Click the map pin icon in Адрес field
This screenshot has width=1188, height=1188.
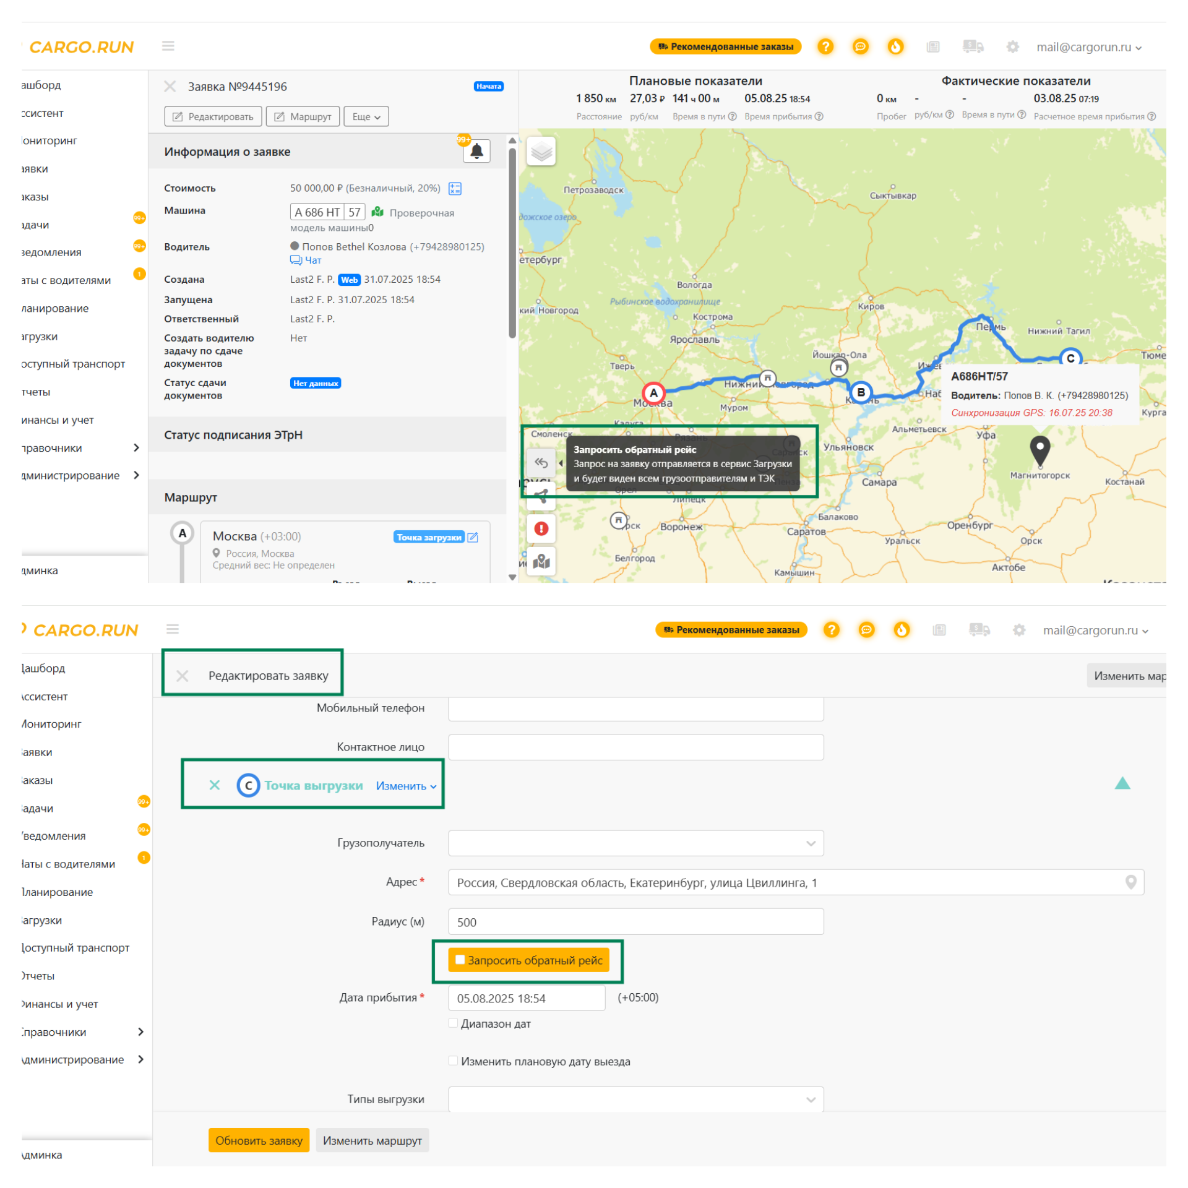[1130, 882]
